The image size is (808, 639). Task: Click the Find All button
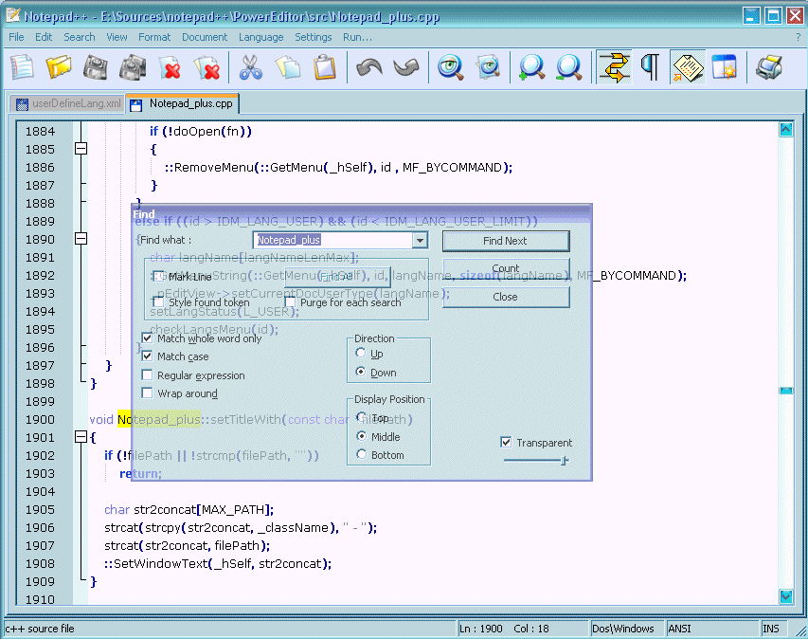[337, 277]
